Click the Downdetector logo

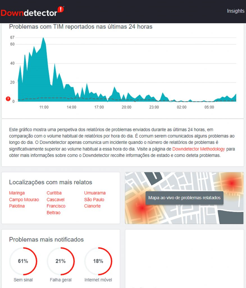(32, 12)
